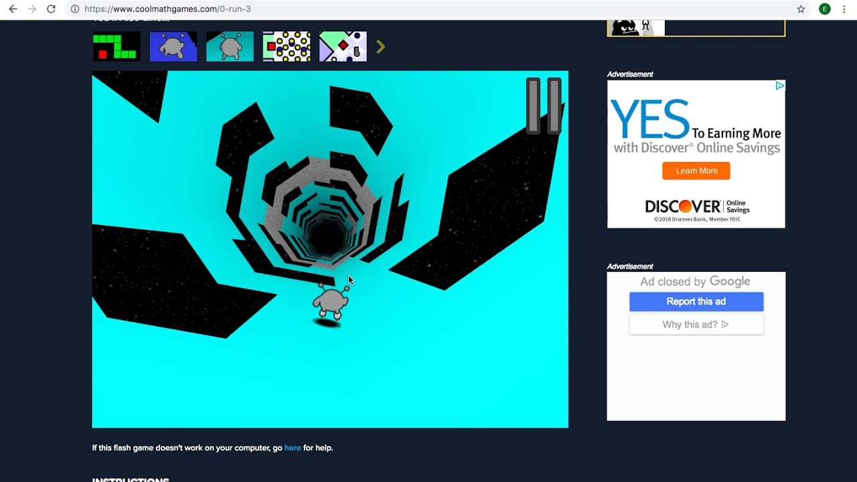
Task: Focus the coolmathgames.com URL address bar
Action: (x=428, y=9)
